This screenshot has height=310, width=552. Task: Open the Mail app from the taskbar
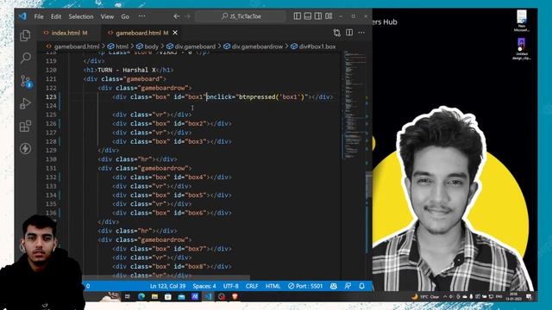click(x=182, y=296)
